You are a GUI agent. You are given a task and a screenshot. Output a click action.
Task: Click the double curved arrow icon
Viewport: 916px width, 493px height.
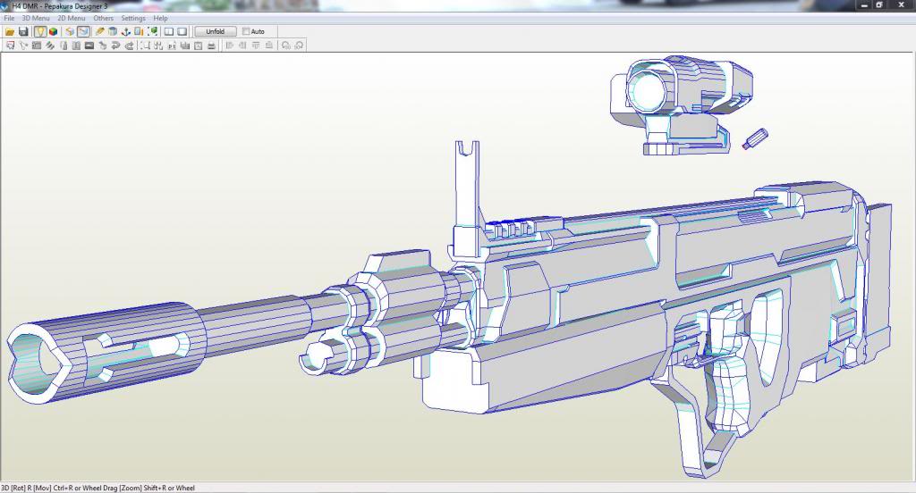coord(115,46)
